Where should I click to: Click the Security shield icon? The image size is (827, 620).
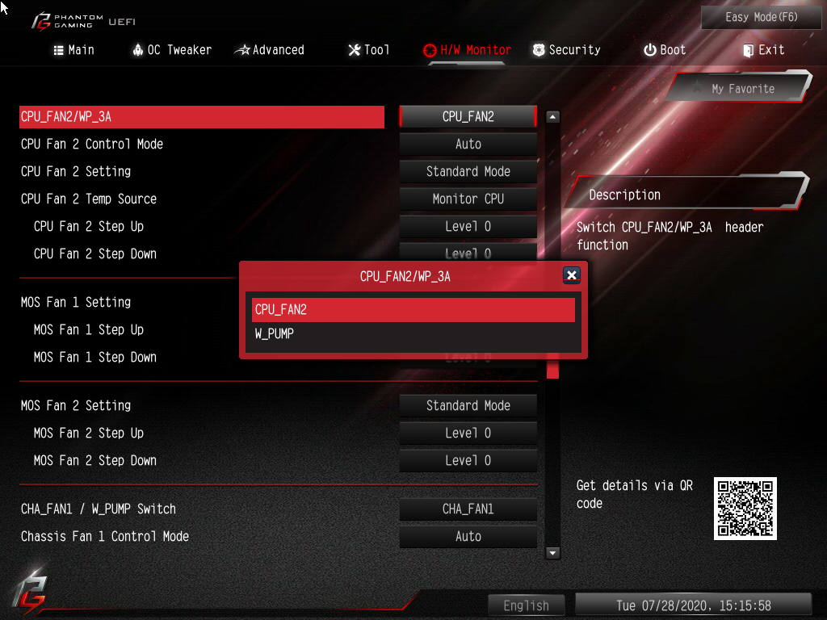539,50
